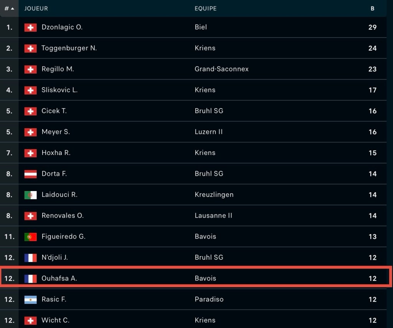The width and height of the screenshot is (393, 328).
Task: Sort table by the # rank column
Action: [9, 8]
